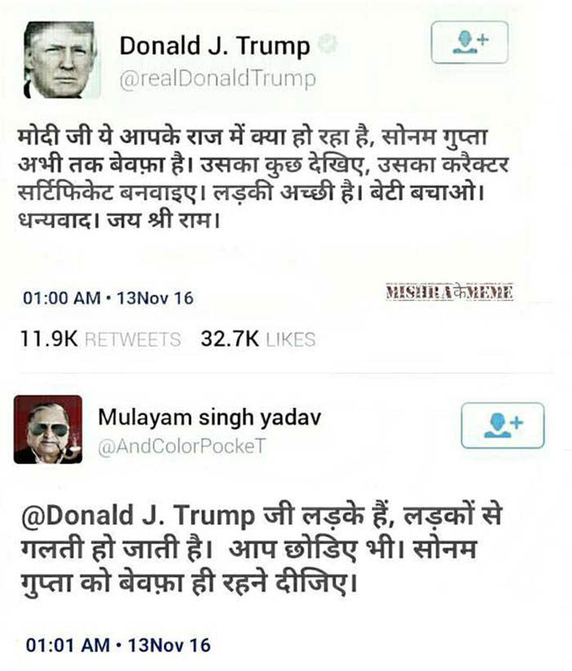Select the Hindi reply text by Mulayam

[x=261, y=550]
